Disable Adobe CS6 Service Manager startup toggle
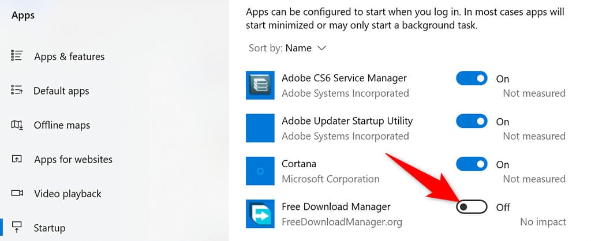Viewport: 591px width, 241px height. 472,78
